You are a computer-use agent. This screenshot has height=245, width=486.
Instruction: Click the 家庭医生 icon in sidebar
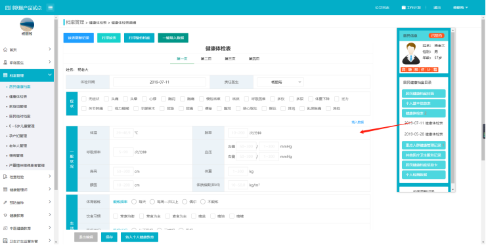click(5, 62)
